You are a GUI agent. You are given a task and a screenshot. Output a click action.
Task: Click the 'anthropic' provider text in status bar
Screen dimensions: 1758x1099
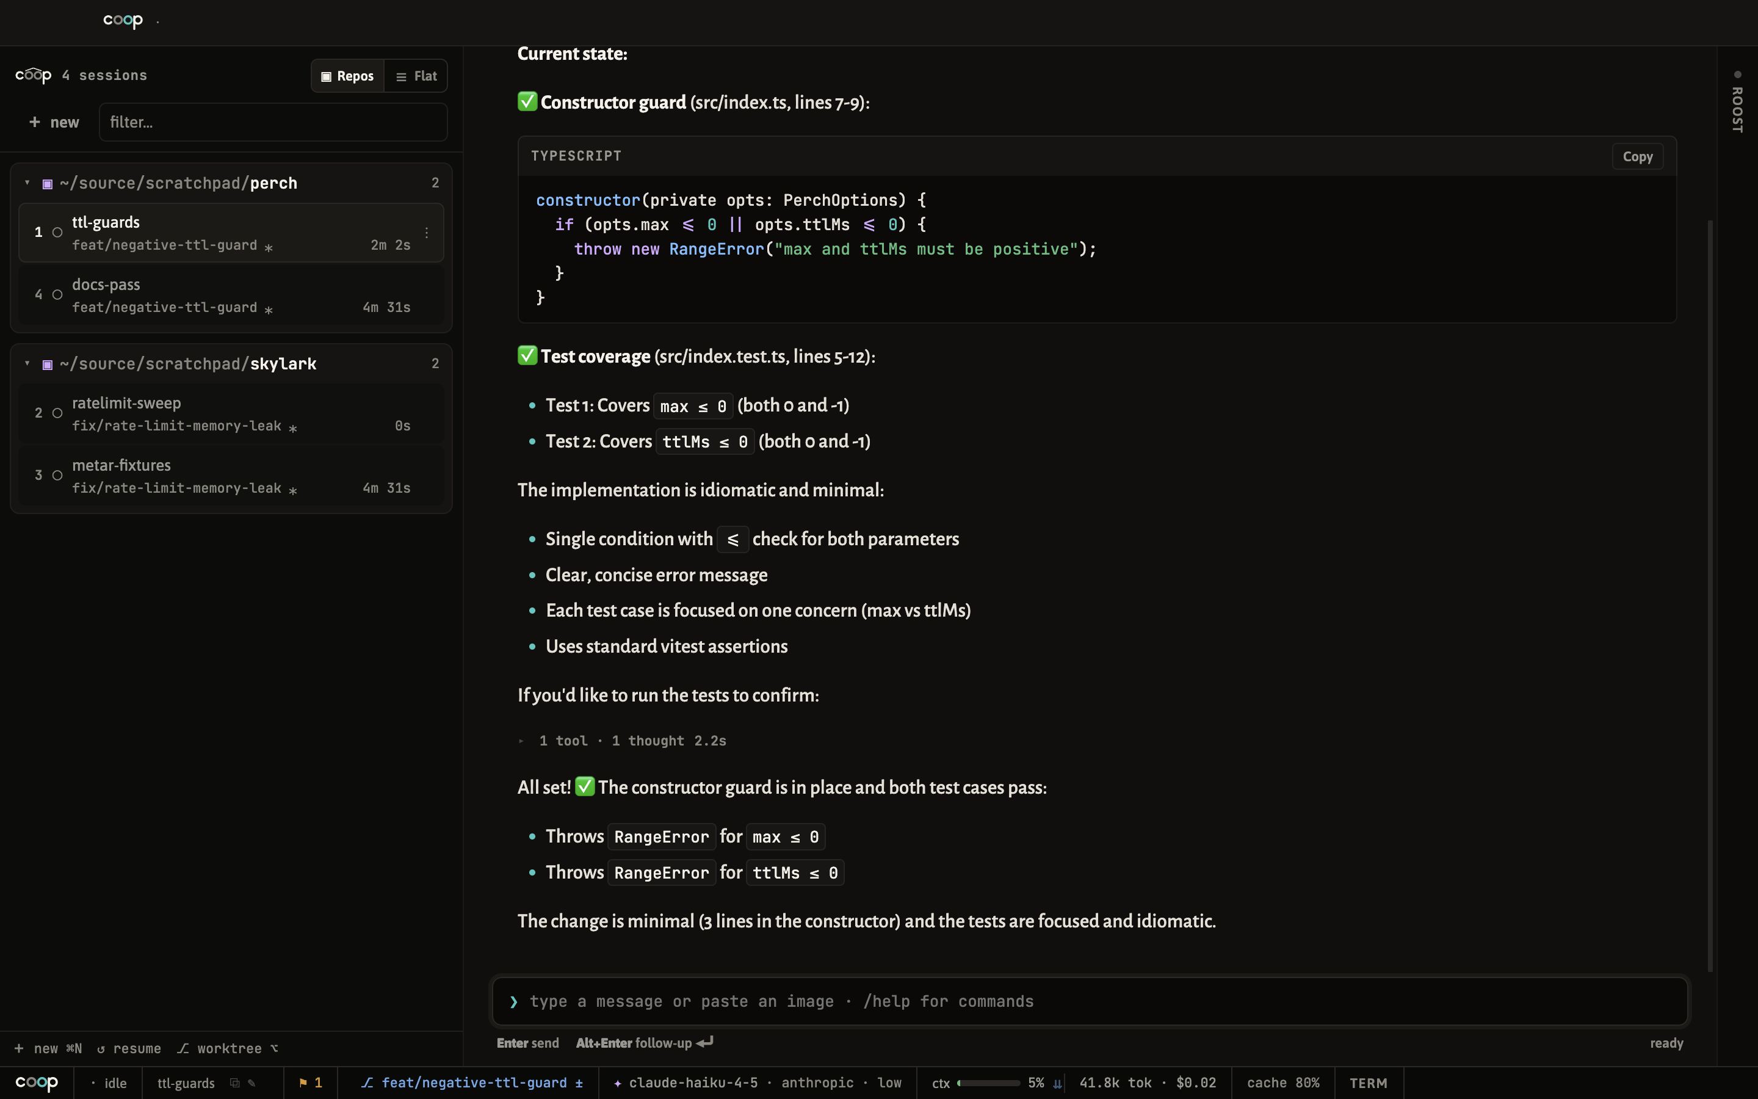pyautogui.click(x=817, y=1083)
